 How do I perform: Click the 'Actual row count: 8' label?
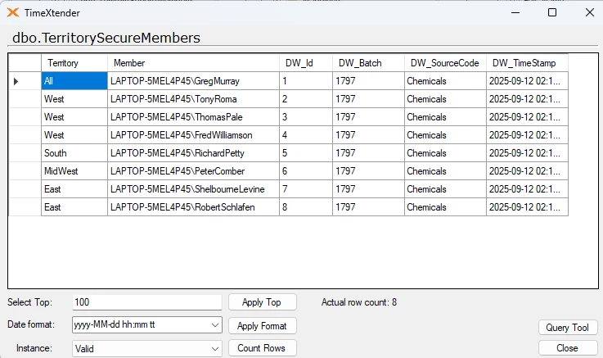[359, 302]
